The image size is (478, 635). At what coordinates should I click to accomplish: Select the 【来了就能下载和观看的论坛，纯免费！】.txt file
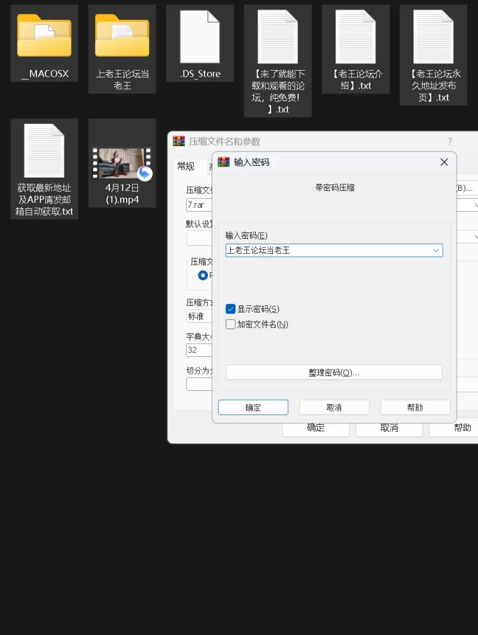coord(278,37)
